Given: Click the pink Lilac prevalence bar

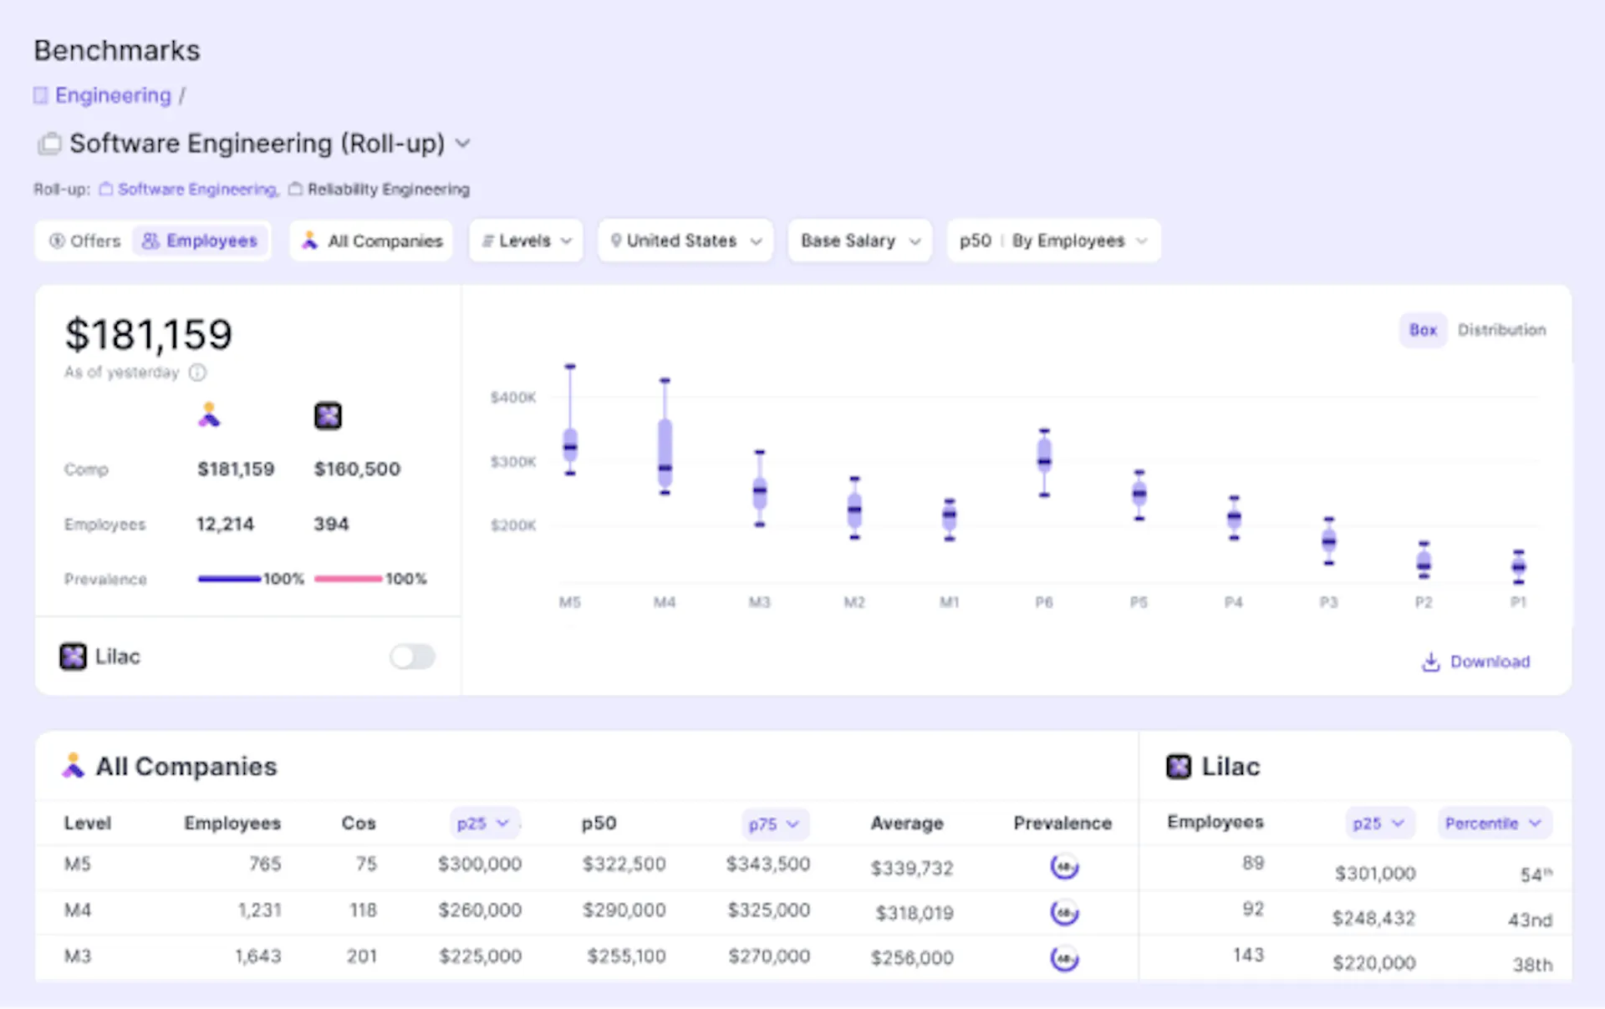Looking at the screenshot, I should [348, 579].
